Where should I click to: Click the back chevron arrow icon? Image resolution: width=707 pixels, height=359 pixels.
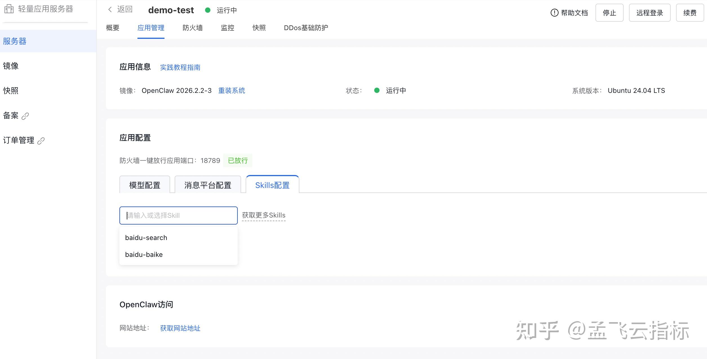click(x=110, y=10)
